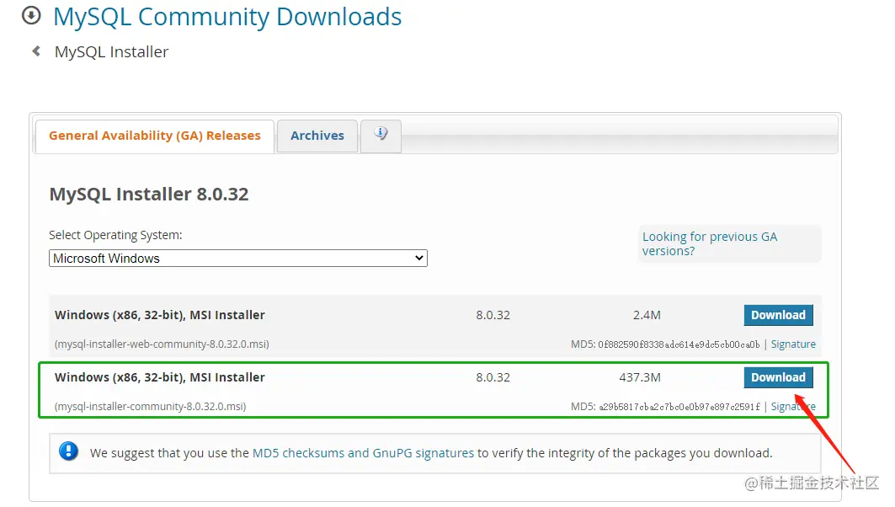Open Signature link for web-community installer
Image resolution: width=895 pixels, height=507 pixels.
click(793, 344)
